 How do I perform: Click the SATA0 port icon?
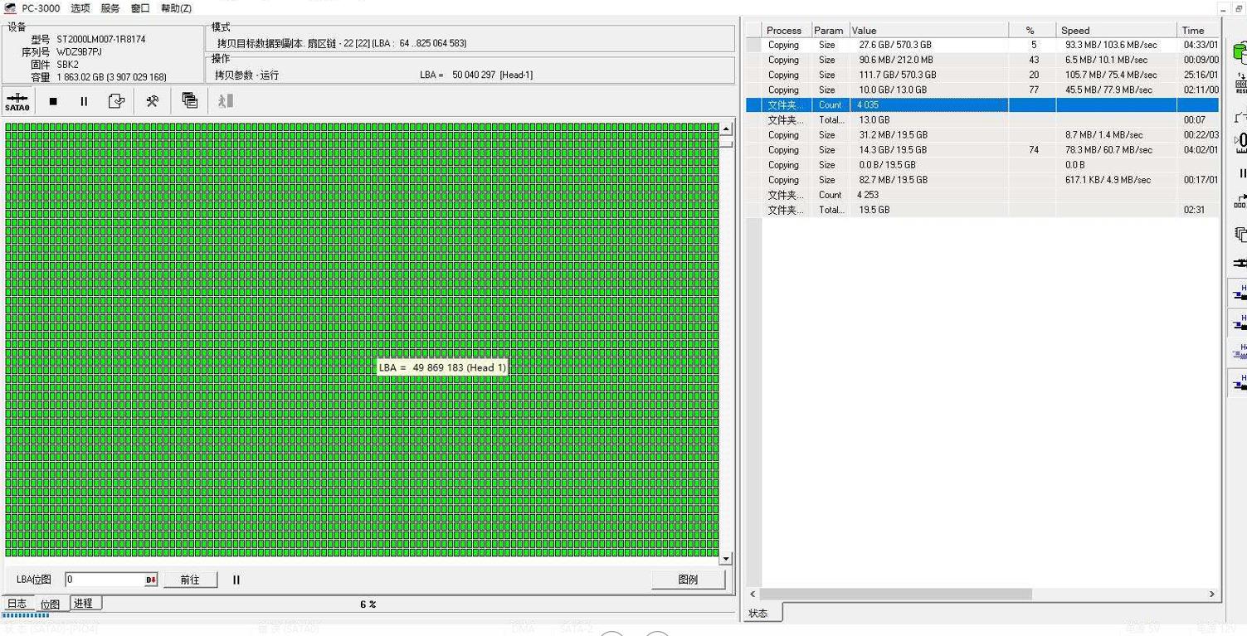point(17,101)
